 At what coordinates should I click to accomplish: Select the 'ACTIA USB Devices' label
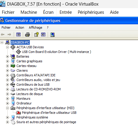[x=30, y=47]
